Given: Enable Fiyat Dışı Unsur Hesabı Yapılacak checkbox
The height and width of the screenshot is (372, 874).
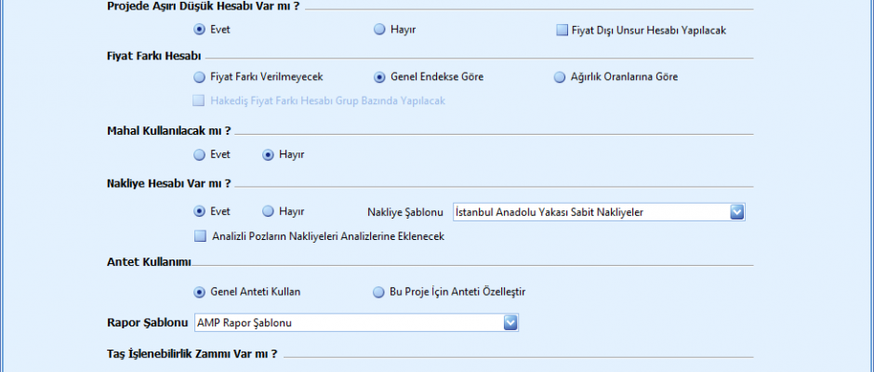Looking at the screenshot, I should tap(562, 30).
